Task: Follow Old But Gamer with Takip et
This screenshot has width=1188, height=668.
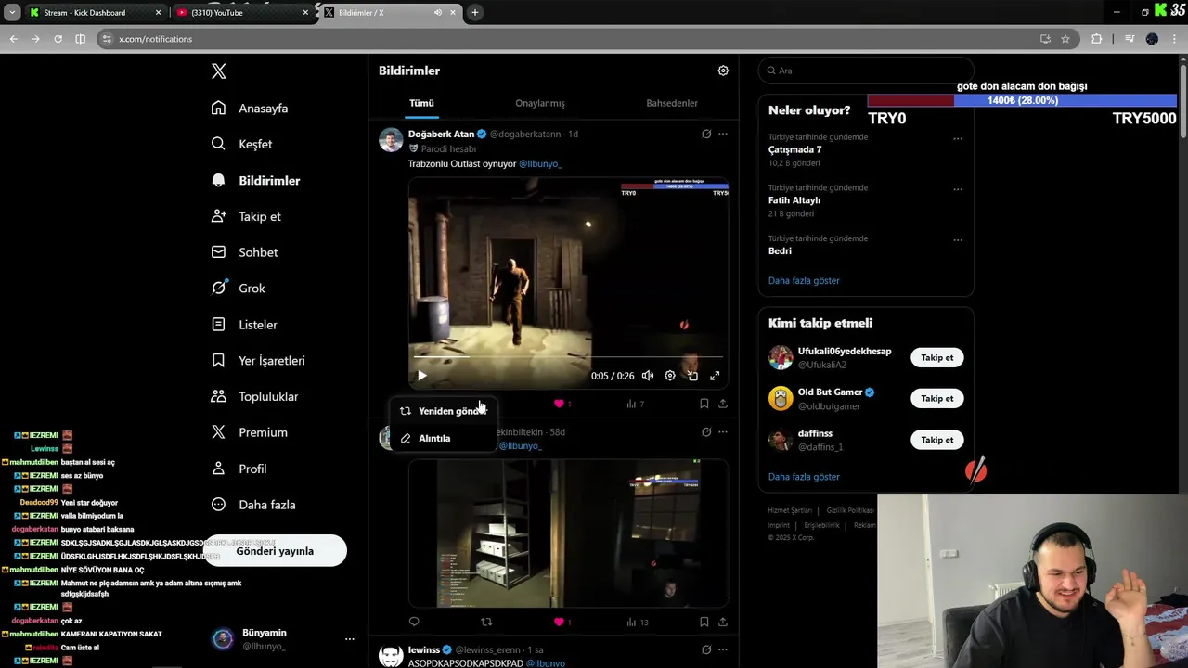Action: 936,398
